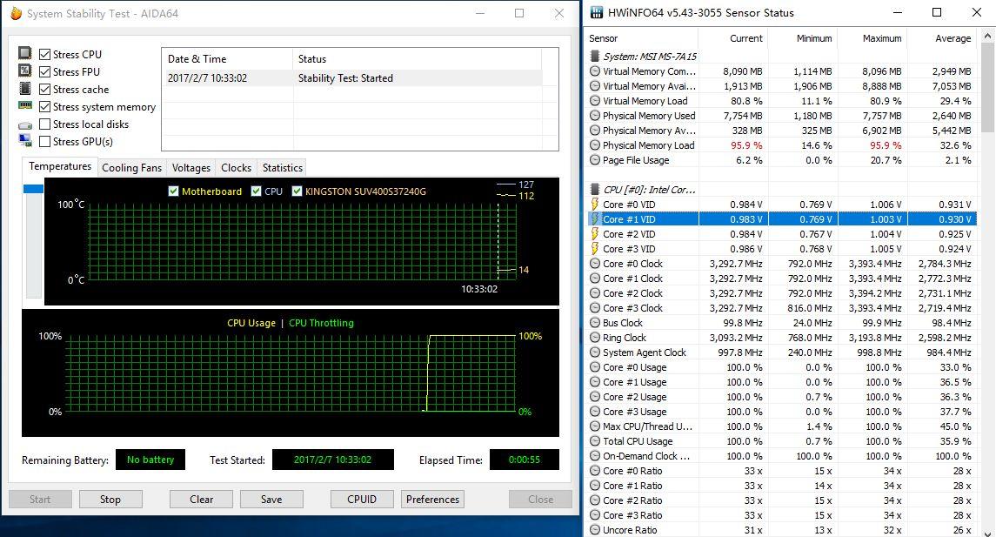
Task: Open the Statistics tab
Action: click(x=281, y=167)
